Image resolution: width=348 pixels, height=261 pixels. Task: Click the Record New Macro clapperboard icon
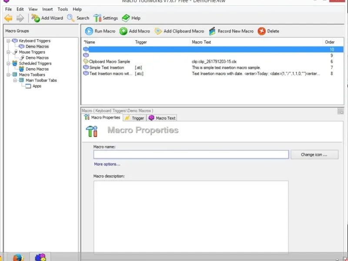pyautogui.click(x=212, y=31)
